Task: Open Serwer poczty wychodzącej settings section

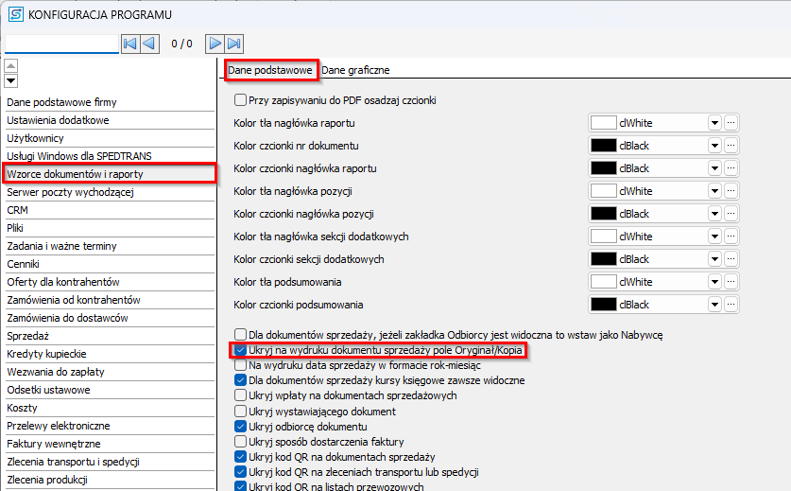Action: pos(71,192)
